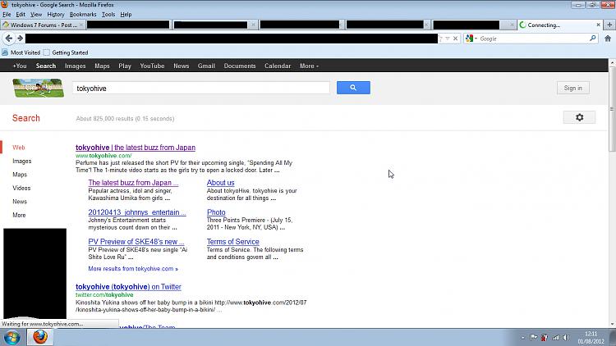Open 20120413_johnnys_entertain sitelink
This screenshot has height=346, width=616.
[137, 212]
